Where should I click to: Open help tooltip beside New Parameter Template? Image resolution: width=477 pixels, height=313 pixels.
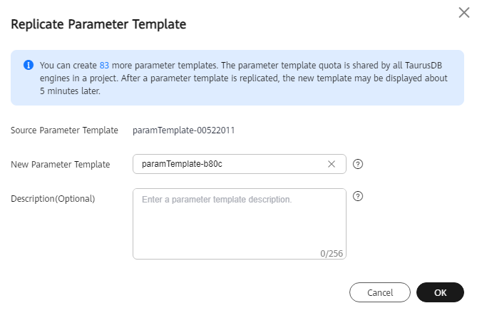358,164
